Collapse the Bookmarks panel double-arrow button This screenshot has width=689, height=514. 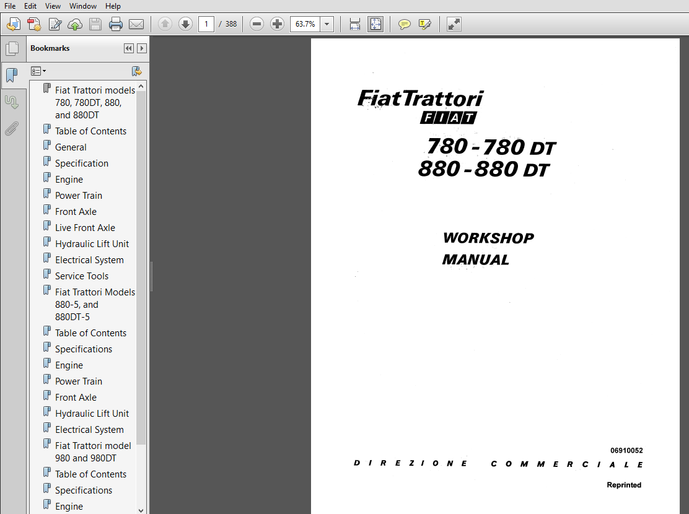pos(129,48)
